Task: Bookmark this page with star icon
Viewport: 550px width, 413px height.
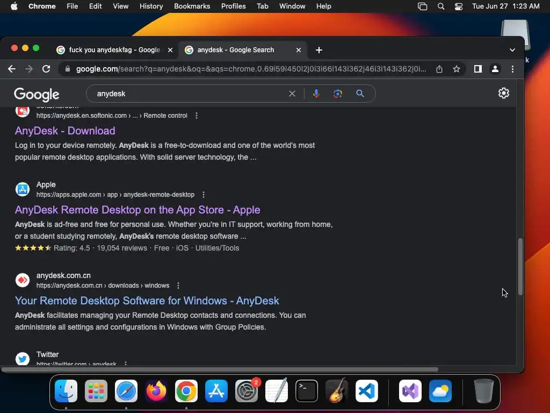Action: click(457, 69)
